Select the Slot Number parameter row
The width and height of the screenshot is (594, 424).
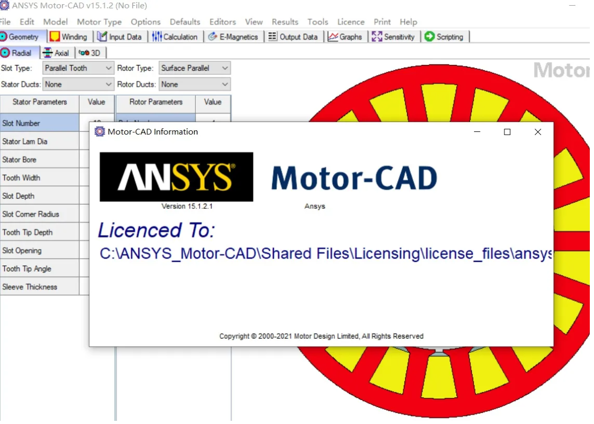(39, 122)
